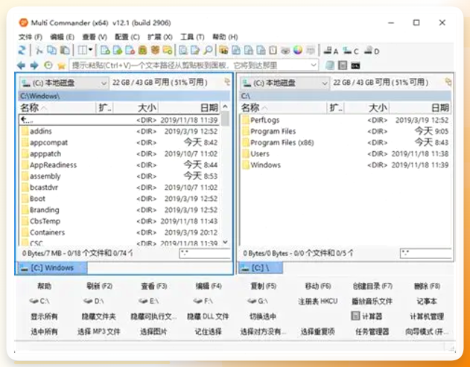Switch to drive A via toolbar icon
The height and width of the screenshot is (367, 470).
pyautogui.click(x=331, y=51)
